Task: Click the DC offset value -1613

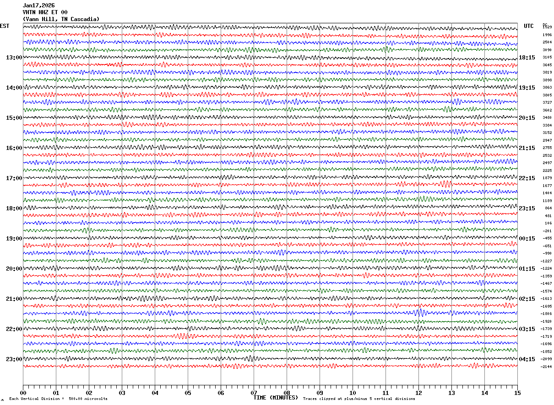Action: tap(547, 299)
